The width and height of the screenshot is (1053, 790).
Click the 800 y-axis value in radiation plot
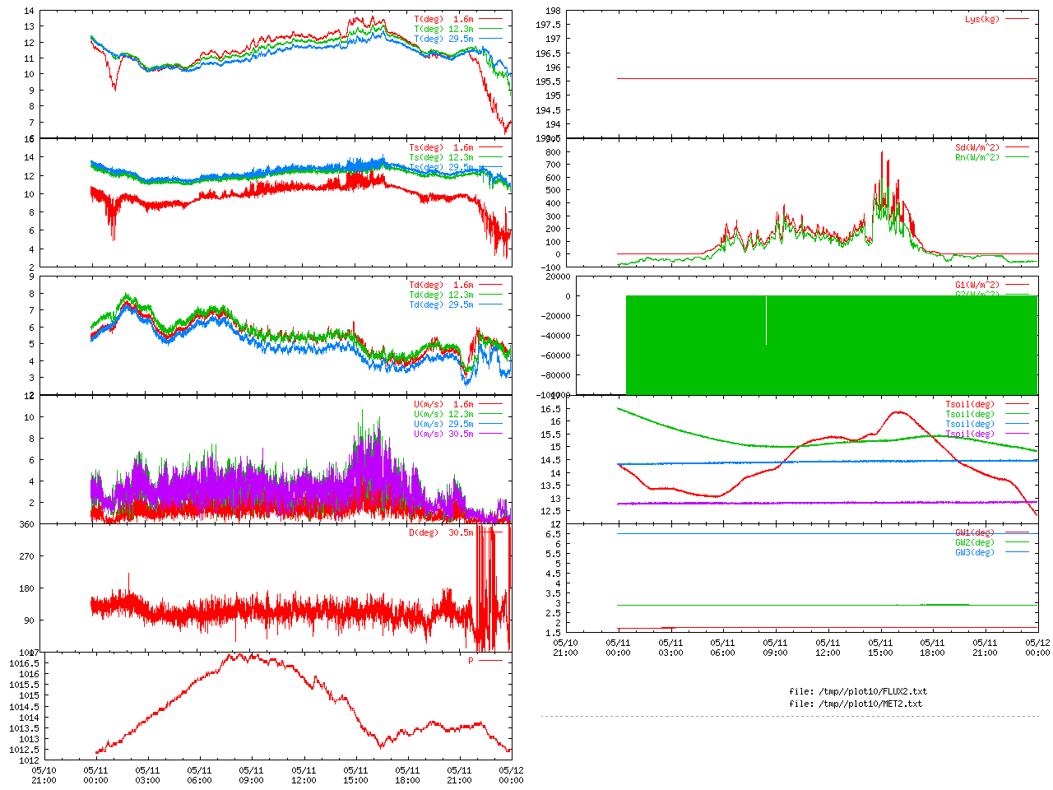[x=554, y=152]
